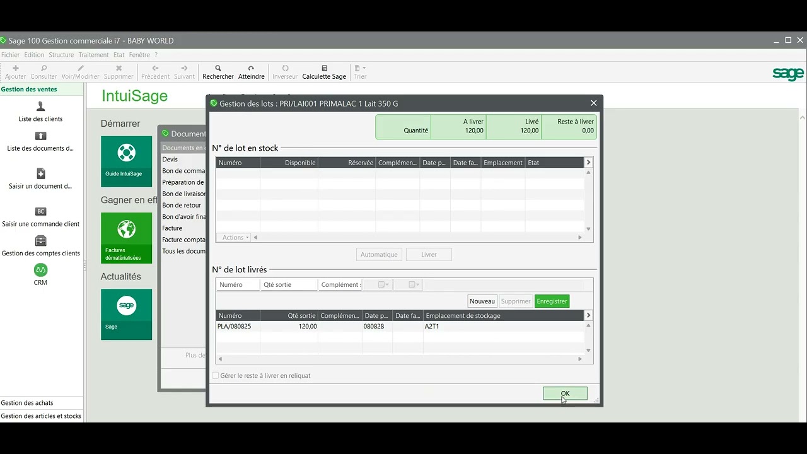Click the Automatique button
The image size is (807, 454).
(379, 255)
